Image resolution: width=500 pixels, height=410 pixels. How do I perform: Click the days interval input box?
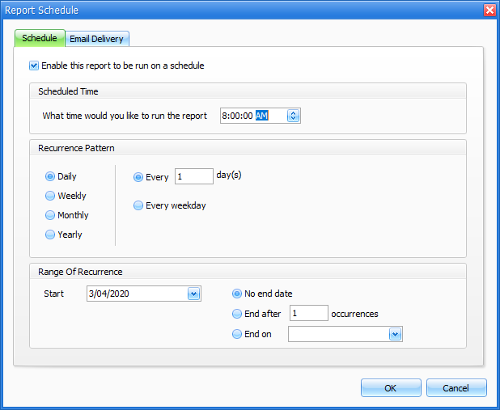coord(193,176)
